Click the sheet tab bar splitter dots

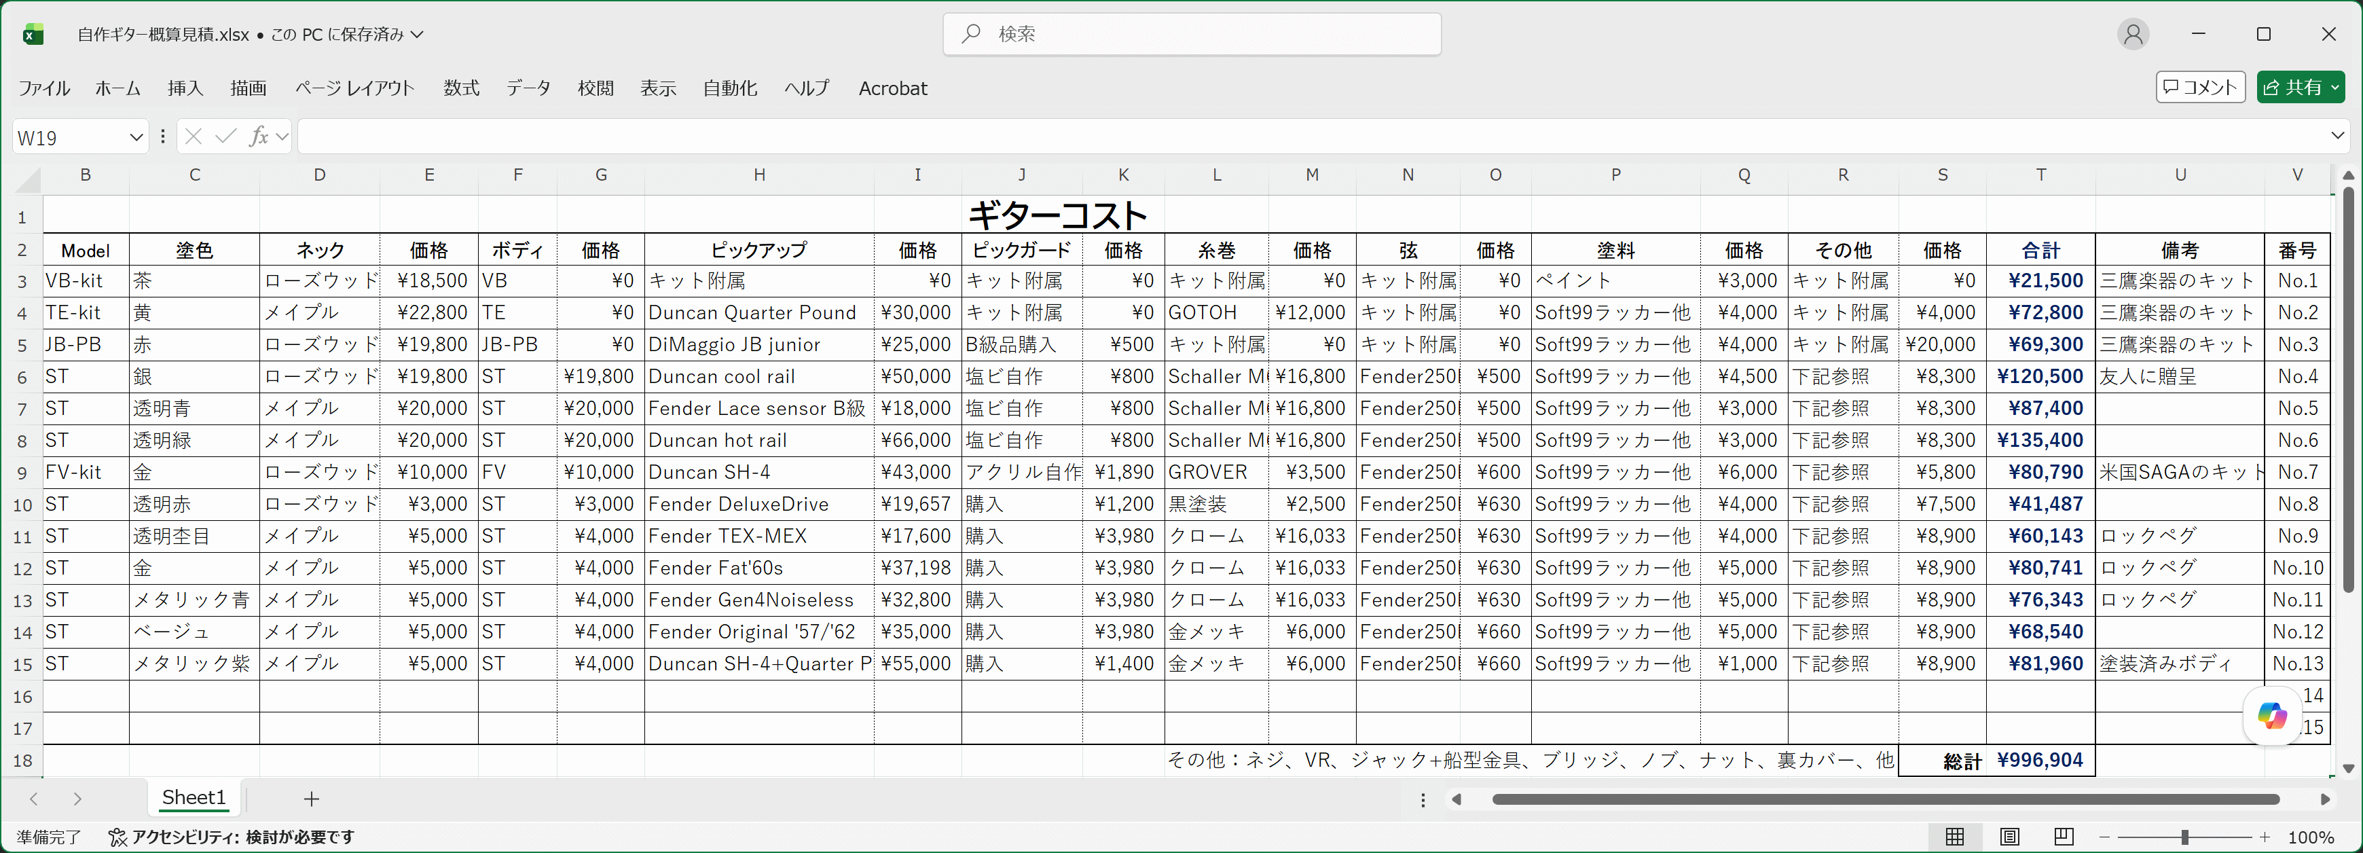tap(1423, 800)
